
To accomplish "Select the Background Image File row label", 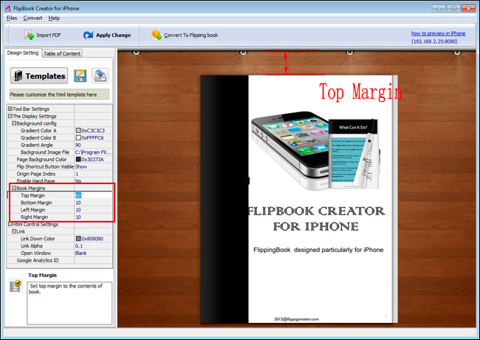I will (x=45, y=152).
